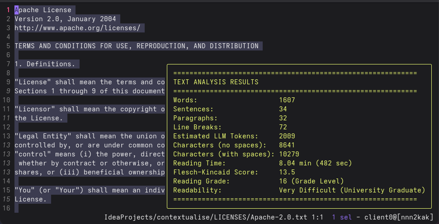This screenshot has height=224, width=439.
Task: Click the '1 sel' selection count indicator
Action: pyautogui.click(x=342, y=217)
